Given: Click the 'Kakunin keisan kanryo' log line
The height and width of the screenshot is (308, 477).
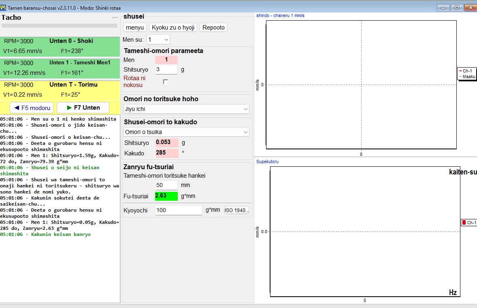Looking at the screenshot, I should coord(45,234).
